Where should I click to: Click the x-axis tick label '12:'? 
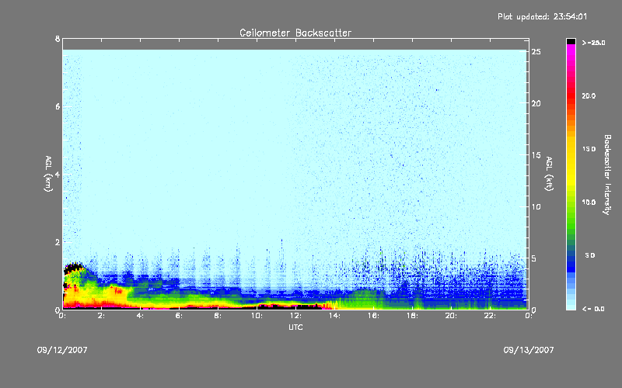[x=295, y=316]
